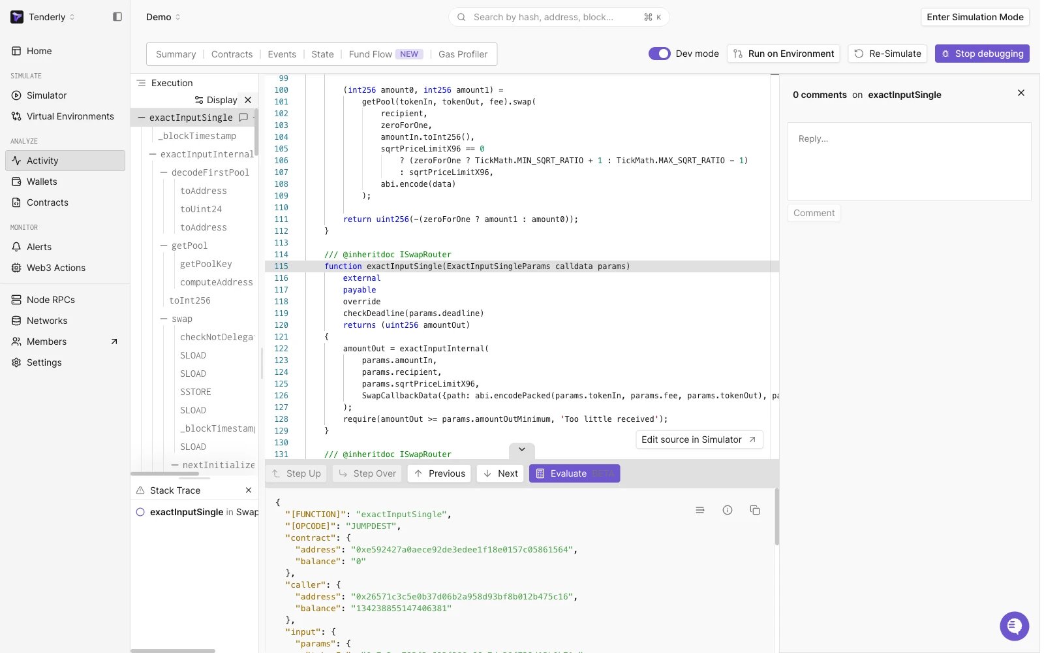
Task: Select the SSTORE row in execution tree
Action: point(196,392)
